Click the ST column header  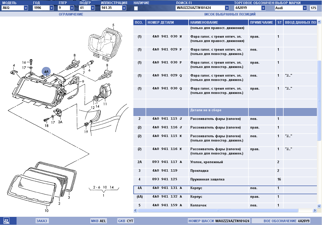tap(279, 22)
